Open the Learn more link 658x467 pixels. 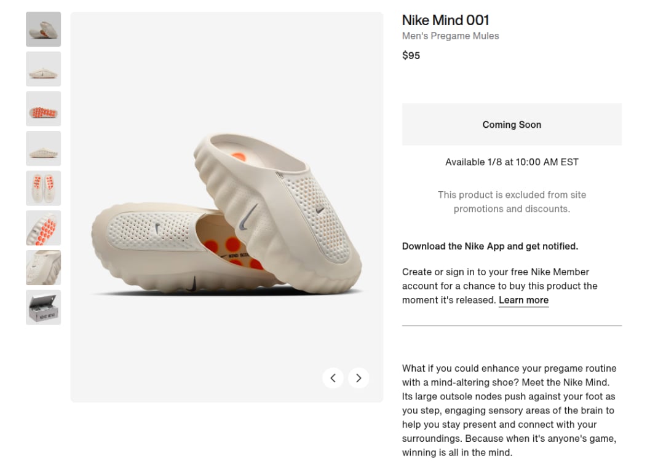(523, 300)
